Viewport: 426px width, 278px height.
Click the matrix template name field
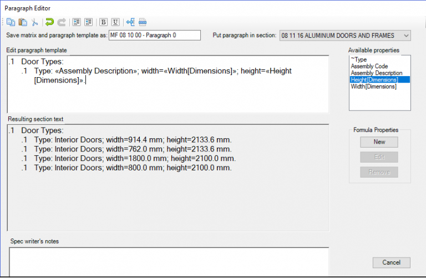coord(154,36)
